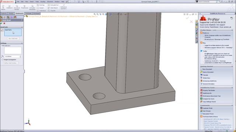Click the End Cap tool
This screenshot has width=236, height=132.
(41, 5)
